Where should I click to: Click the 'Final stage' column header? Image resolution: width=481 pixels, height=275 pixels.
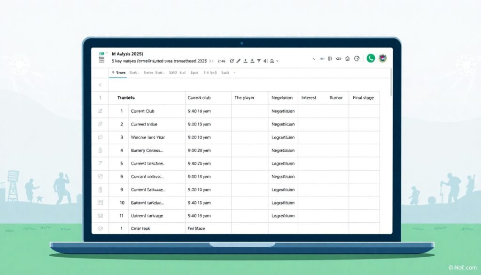(363, 98)
